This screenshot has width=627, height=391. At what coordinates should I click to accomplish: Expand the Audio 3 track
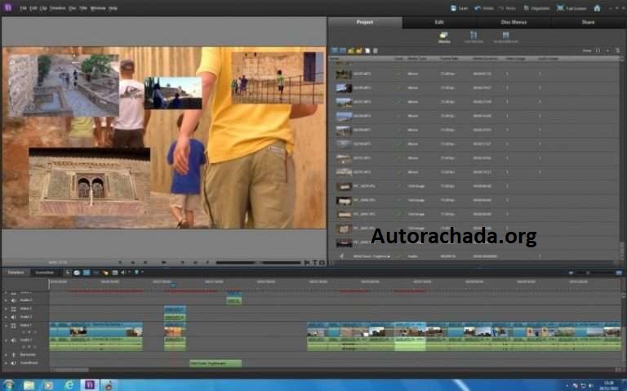point(6,300)
